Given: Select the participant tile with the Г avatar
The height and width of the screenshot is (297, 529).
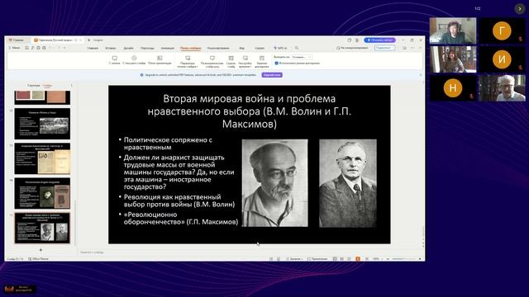Looking at the screenshot, I should (x=502, y=31).
